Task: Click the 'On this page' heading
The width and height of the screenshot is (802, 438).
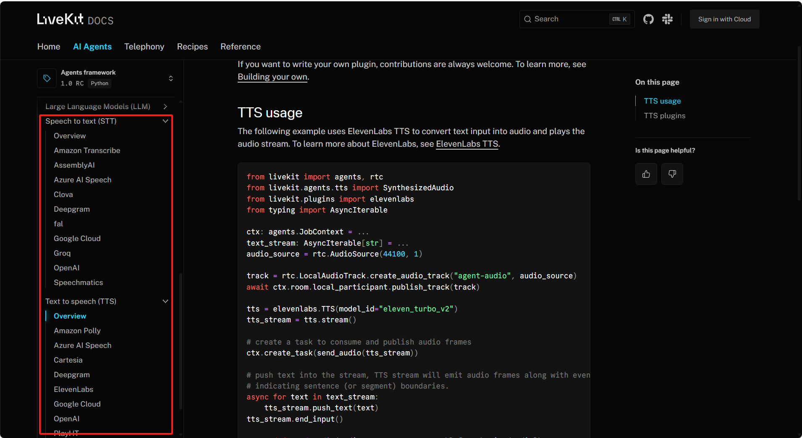Action: click(657, 82)
